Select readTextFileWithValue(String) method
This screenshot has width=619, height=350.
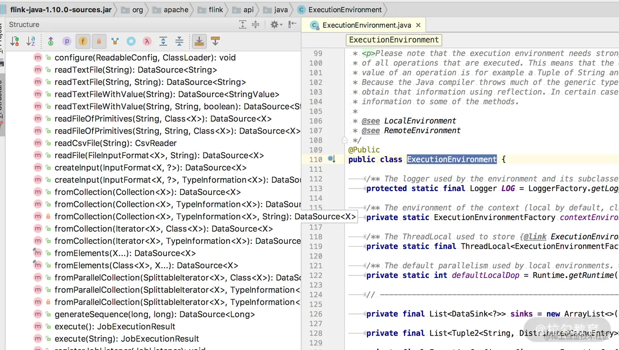(167, 94)
